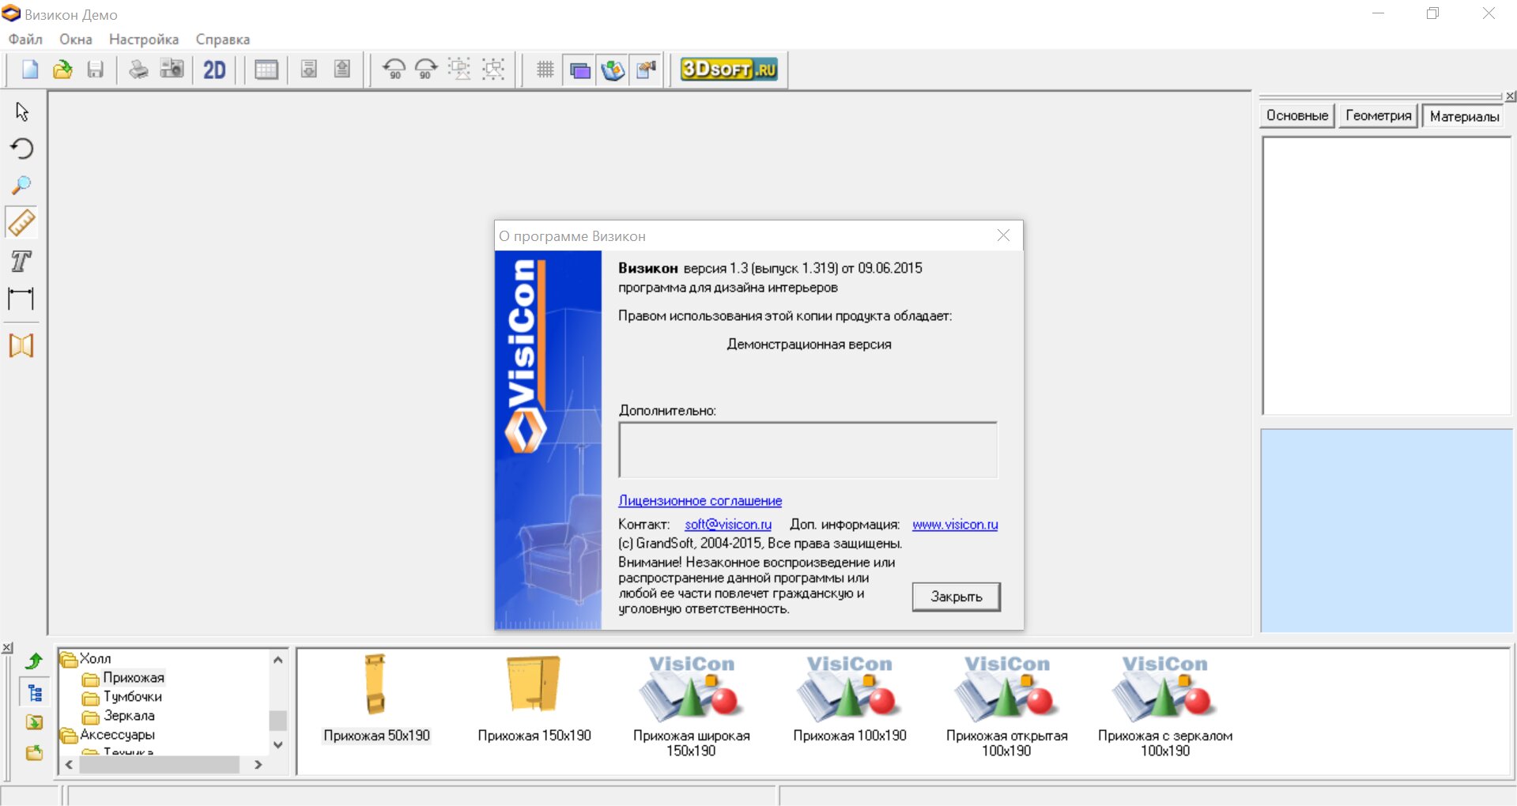Select the ruler measuring tool
The width and height of the screenshot is (1517, 806).
click(x=21, y=224)
